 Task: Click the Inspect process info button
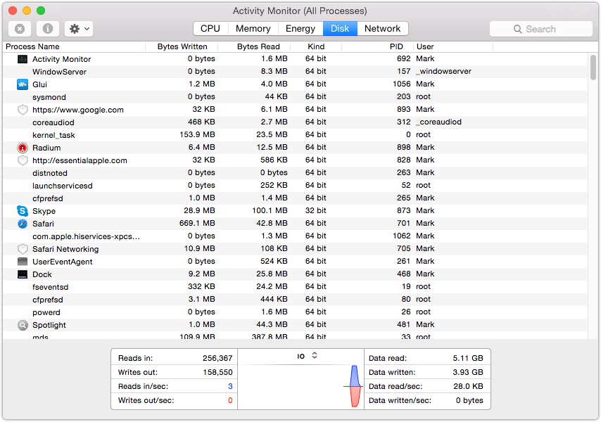point(48,29)
